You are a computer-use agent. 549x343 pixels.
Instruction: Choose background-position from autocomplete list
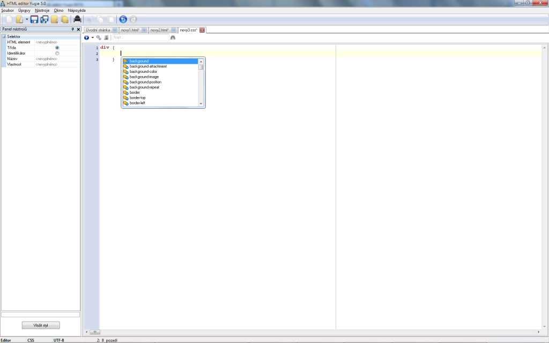coord(160,82)
